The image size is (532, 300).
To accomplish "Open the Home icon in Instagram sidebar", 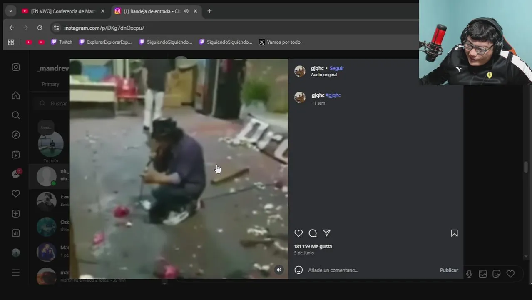I will [16, 95].
